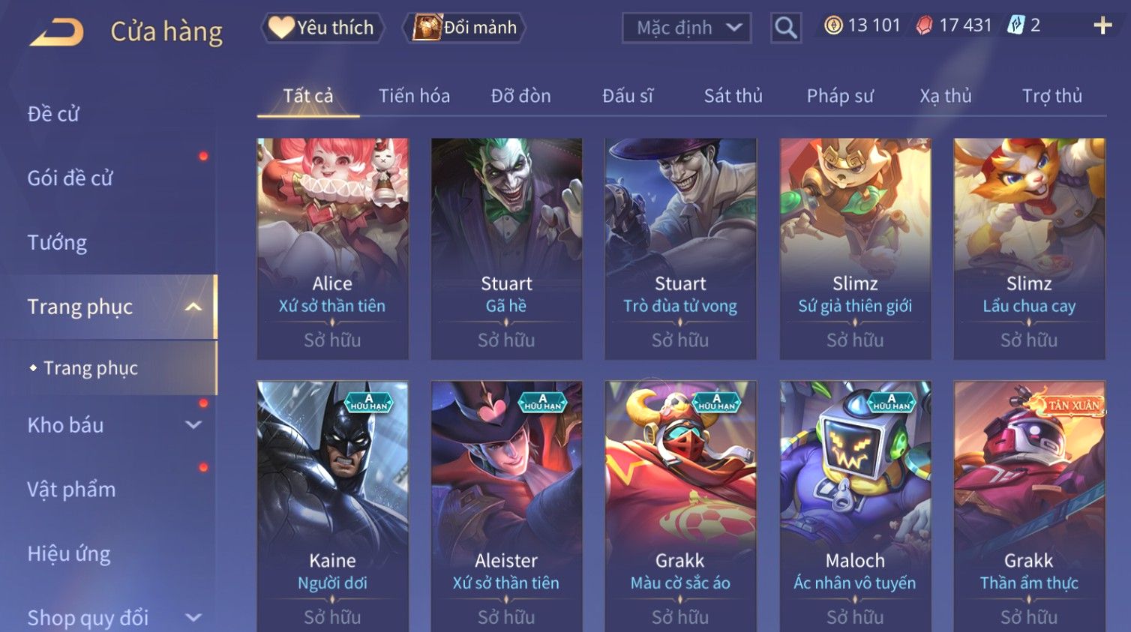
Task: Open the Mặc định sort dropdown
Action: point(686,28)
